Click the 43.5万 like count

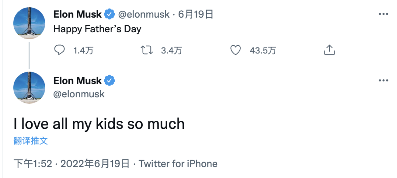point(262,51)
